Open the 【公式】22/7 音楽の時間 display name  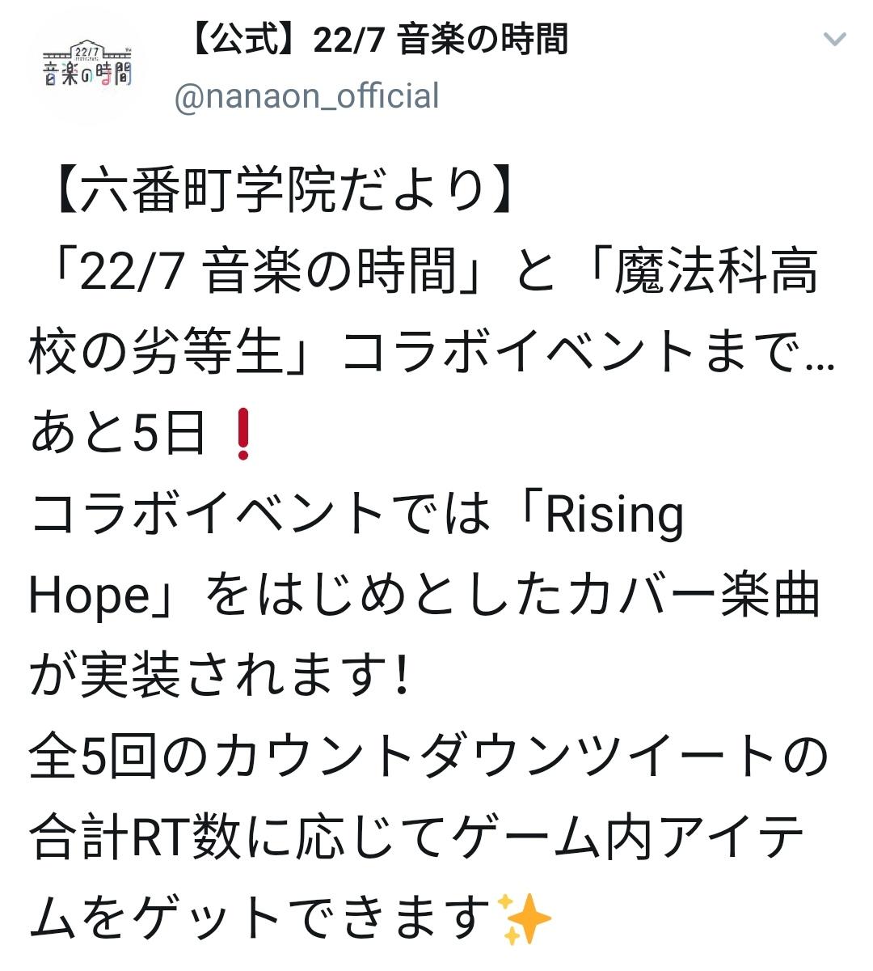click(377, 40)
